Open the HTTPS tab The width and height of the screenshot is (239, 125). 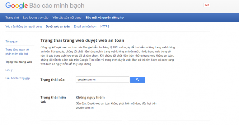click(105, 27)
